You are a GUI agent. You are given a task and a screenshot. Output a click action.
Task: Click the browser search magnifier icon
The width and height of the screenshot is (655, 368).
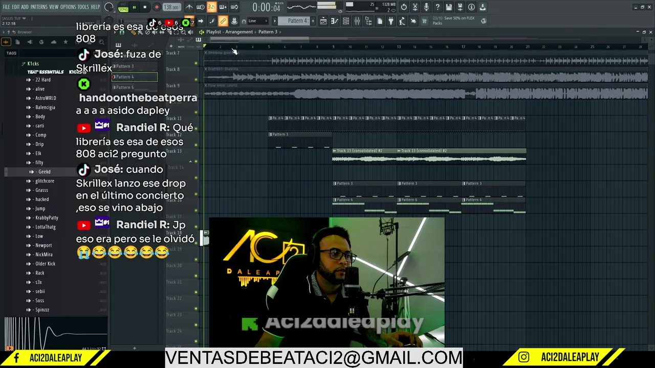coord(101,42)
